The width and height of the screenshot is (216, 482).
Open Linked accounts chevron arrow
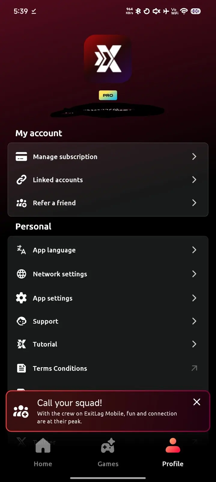194,180
